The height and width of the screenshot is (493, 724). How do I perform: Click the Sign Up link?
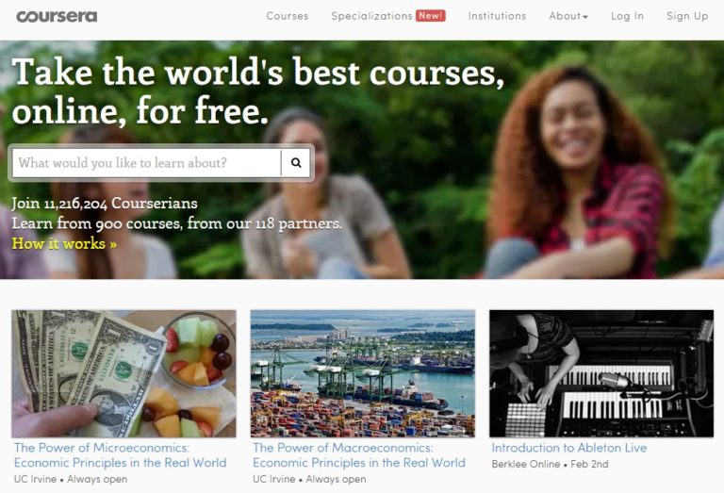pyautogui.click(x=687, y=16)
